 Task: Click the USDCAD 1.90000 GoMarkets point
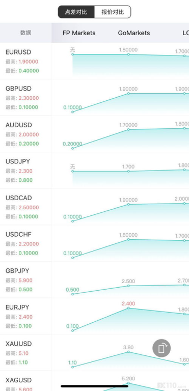point(128,204)
